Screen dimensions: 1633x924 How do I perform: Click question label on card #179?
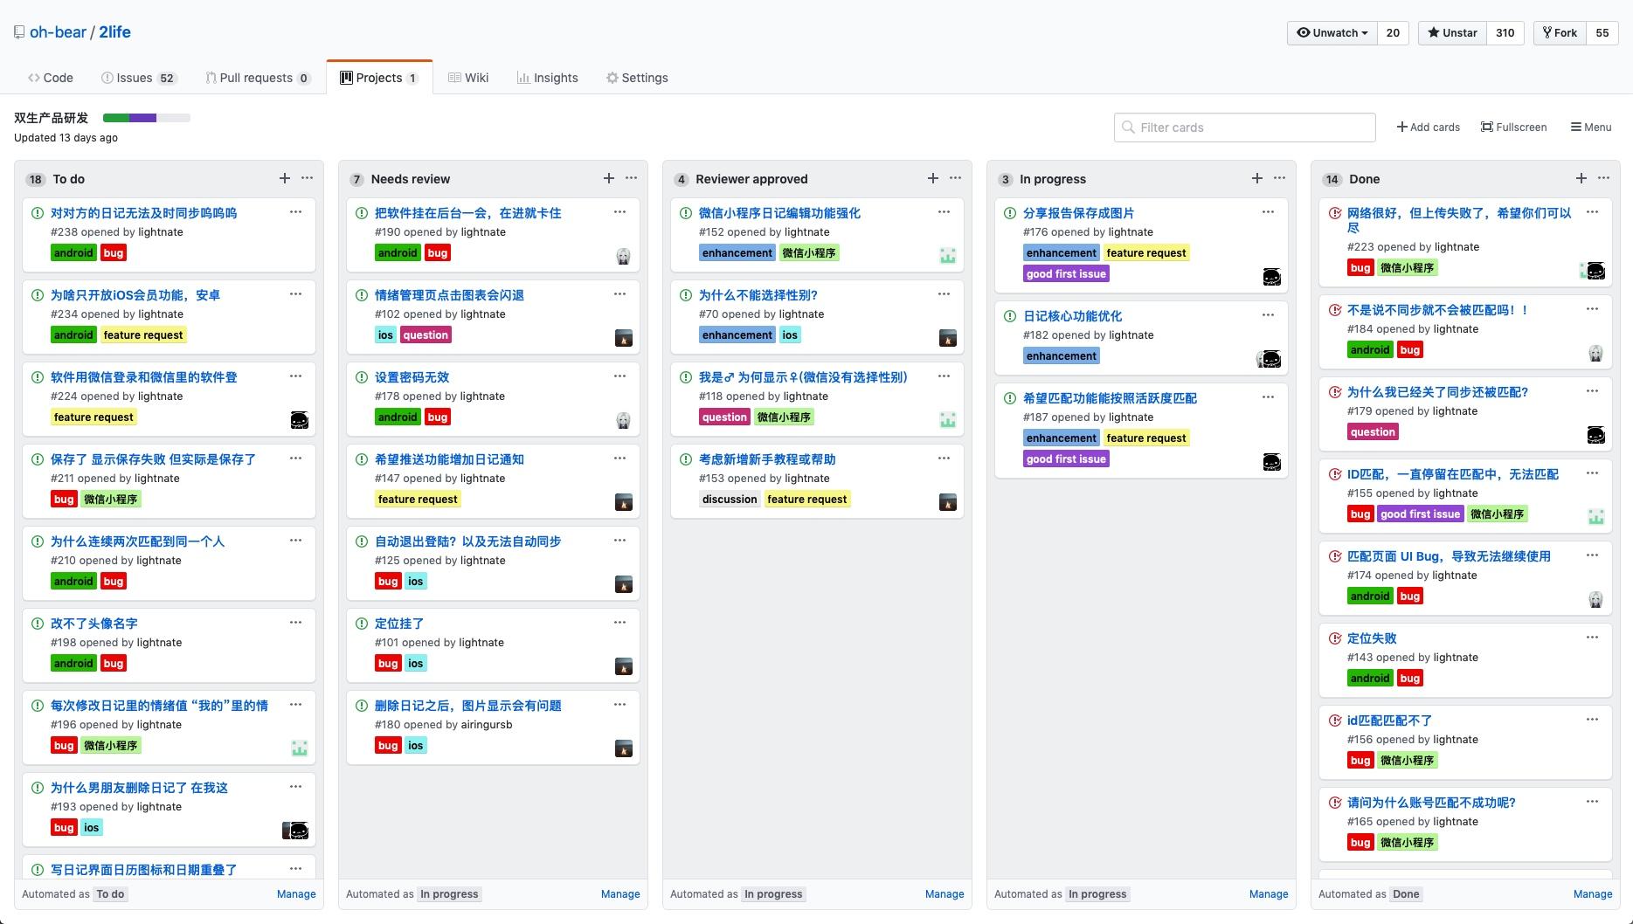pos(1373,432)
